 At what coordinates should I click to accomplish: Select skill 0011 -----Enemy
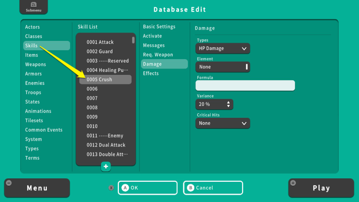click(106, 135)
